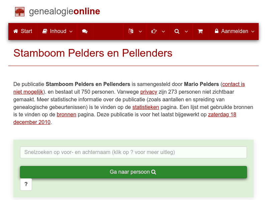
Task: Click the name quick-search input field
Action: [x=133, y=152]
